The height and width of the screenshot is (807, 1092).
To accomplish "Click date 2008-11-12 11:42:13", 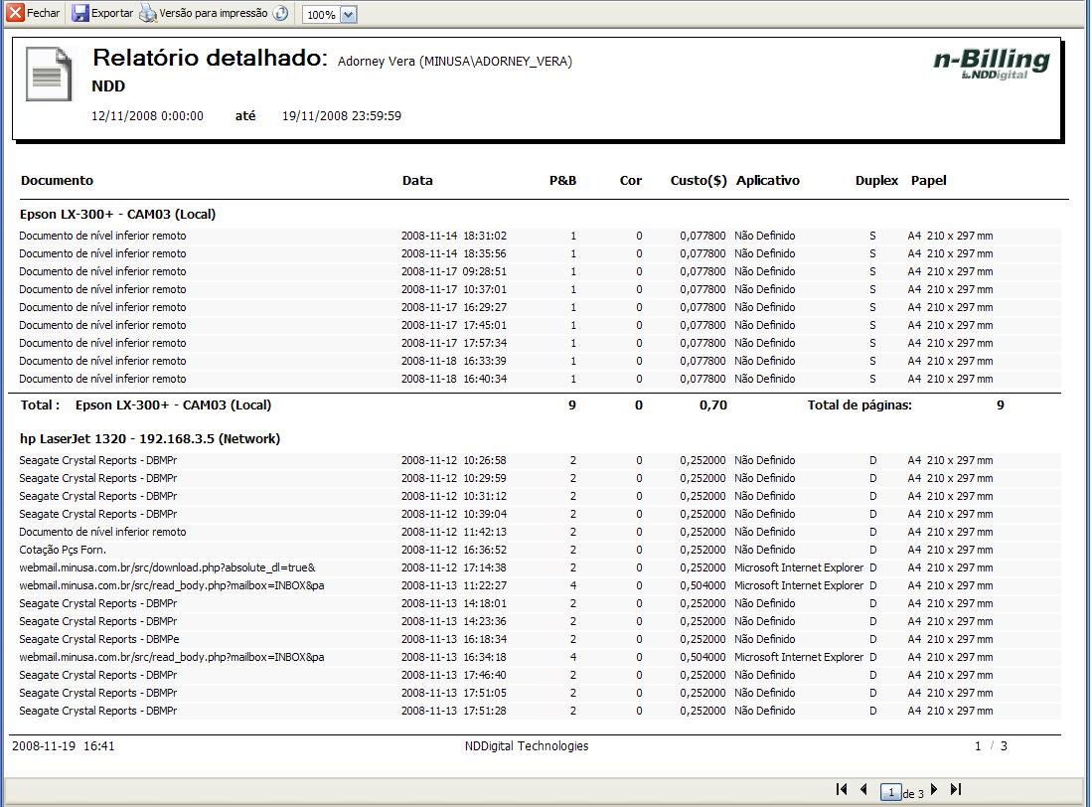I will (x=454, y=532).
